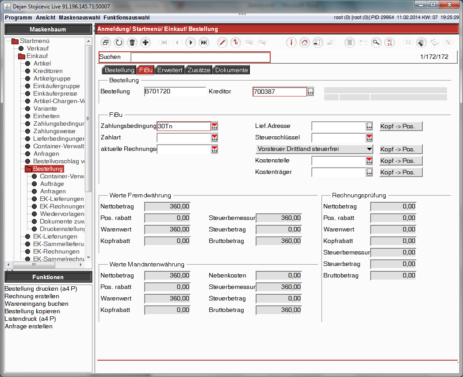Click the A-Z sort toolbar icon
This screenshot has width=463, height=377.
click(390, 42)
